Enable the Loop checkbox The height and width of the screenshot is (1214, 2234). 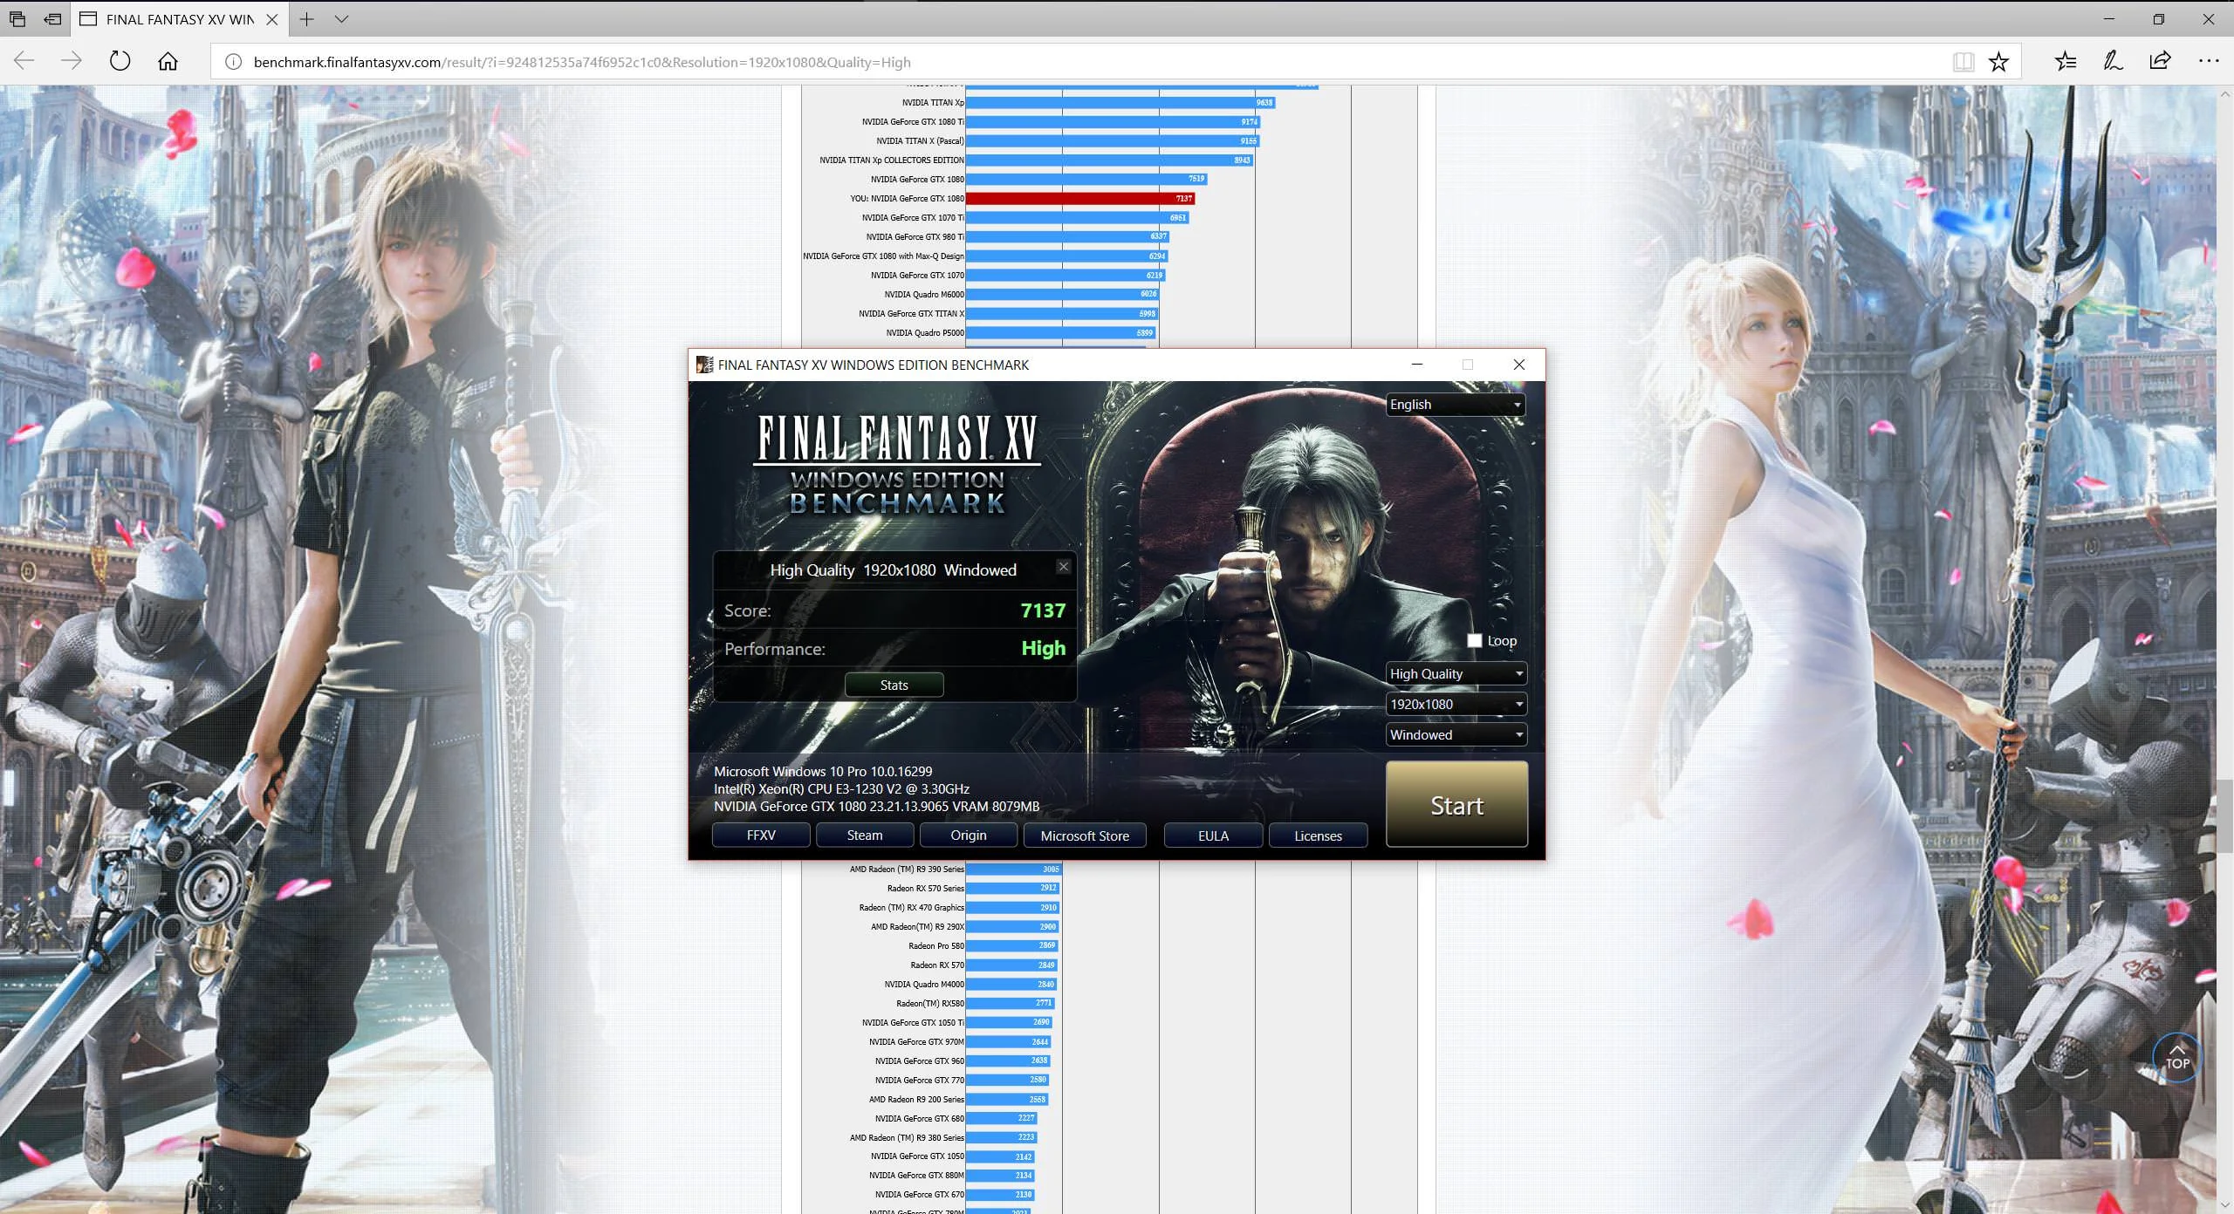[1475, 640]
